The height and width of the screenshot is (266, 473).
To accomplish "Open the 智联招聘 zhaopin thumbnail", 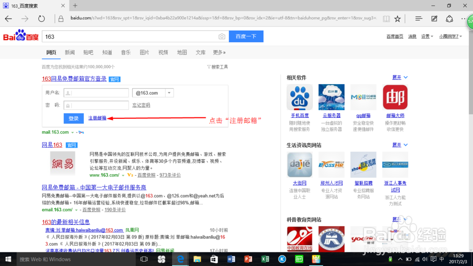I will tap(363, 165).
